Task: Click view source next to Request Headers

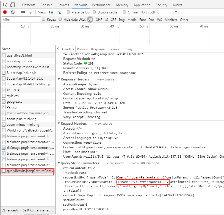Action: coord(103,124)
